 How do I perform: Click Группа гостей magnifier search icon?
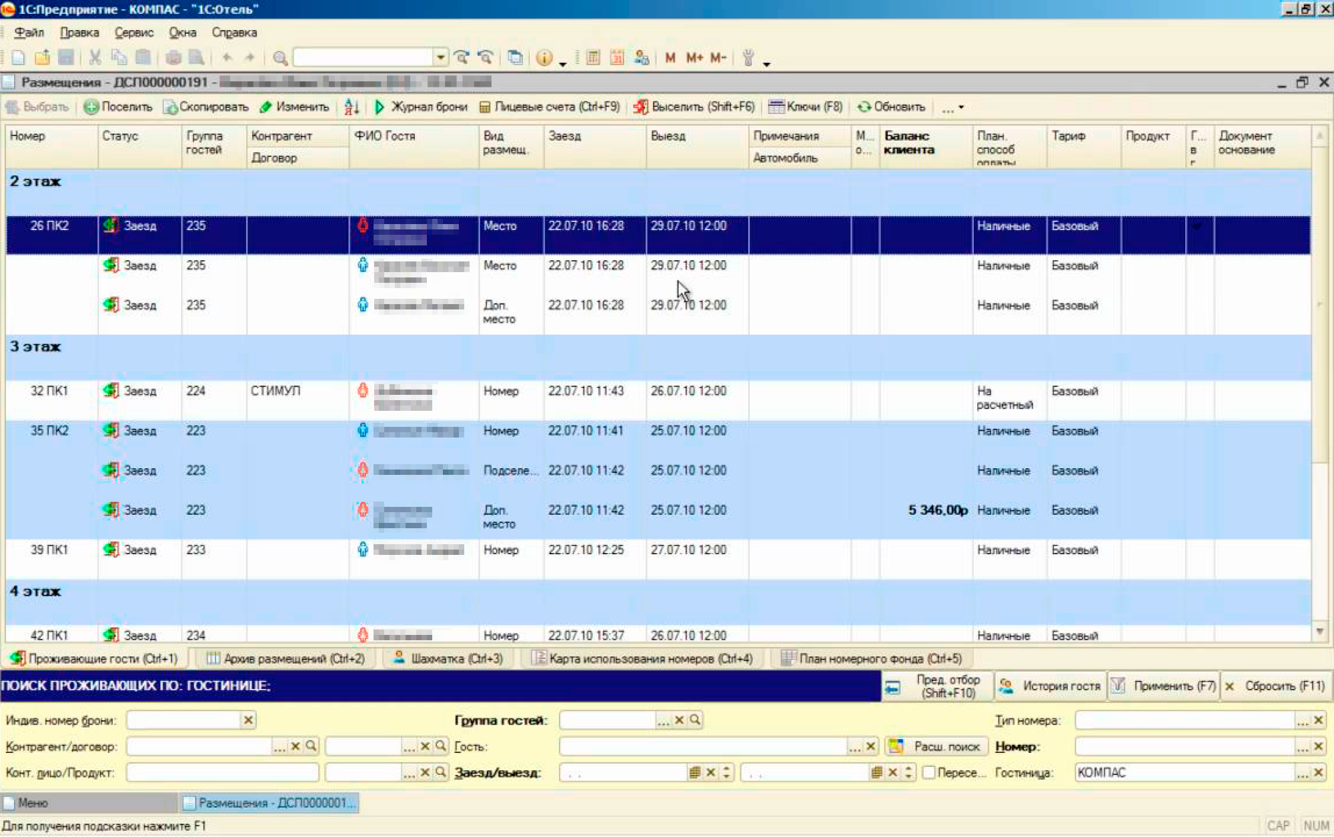click(x=695, y=720)
